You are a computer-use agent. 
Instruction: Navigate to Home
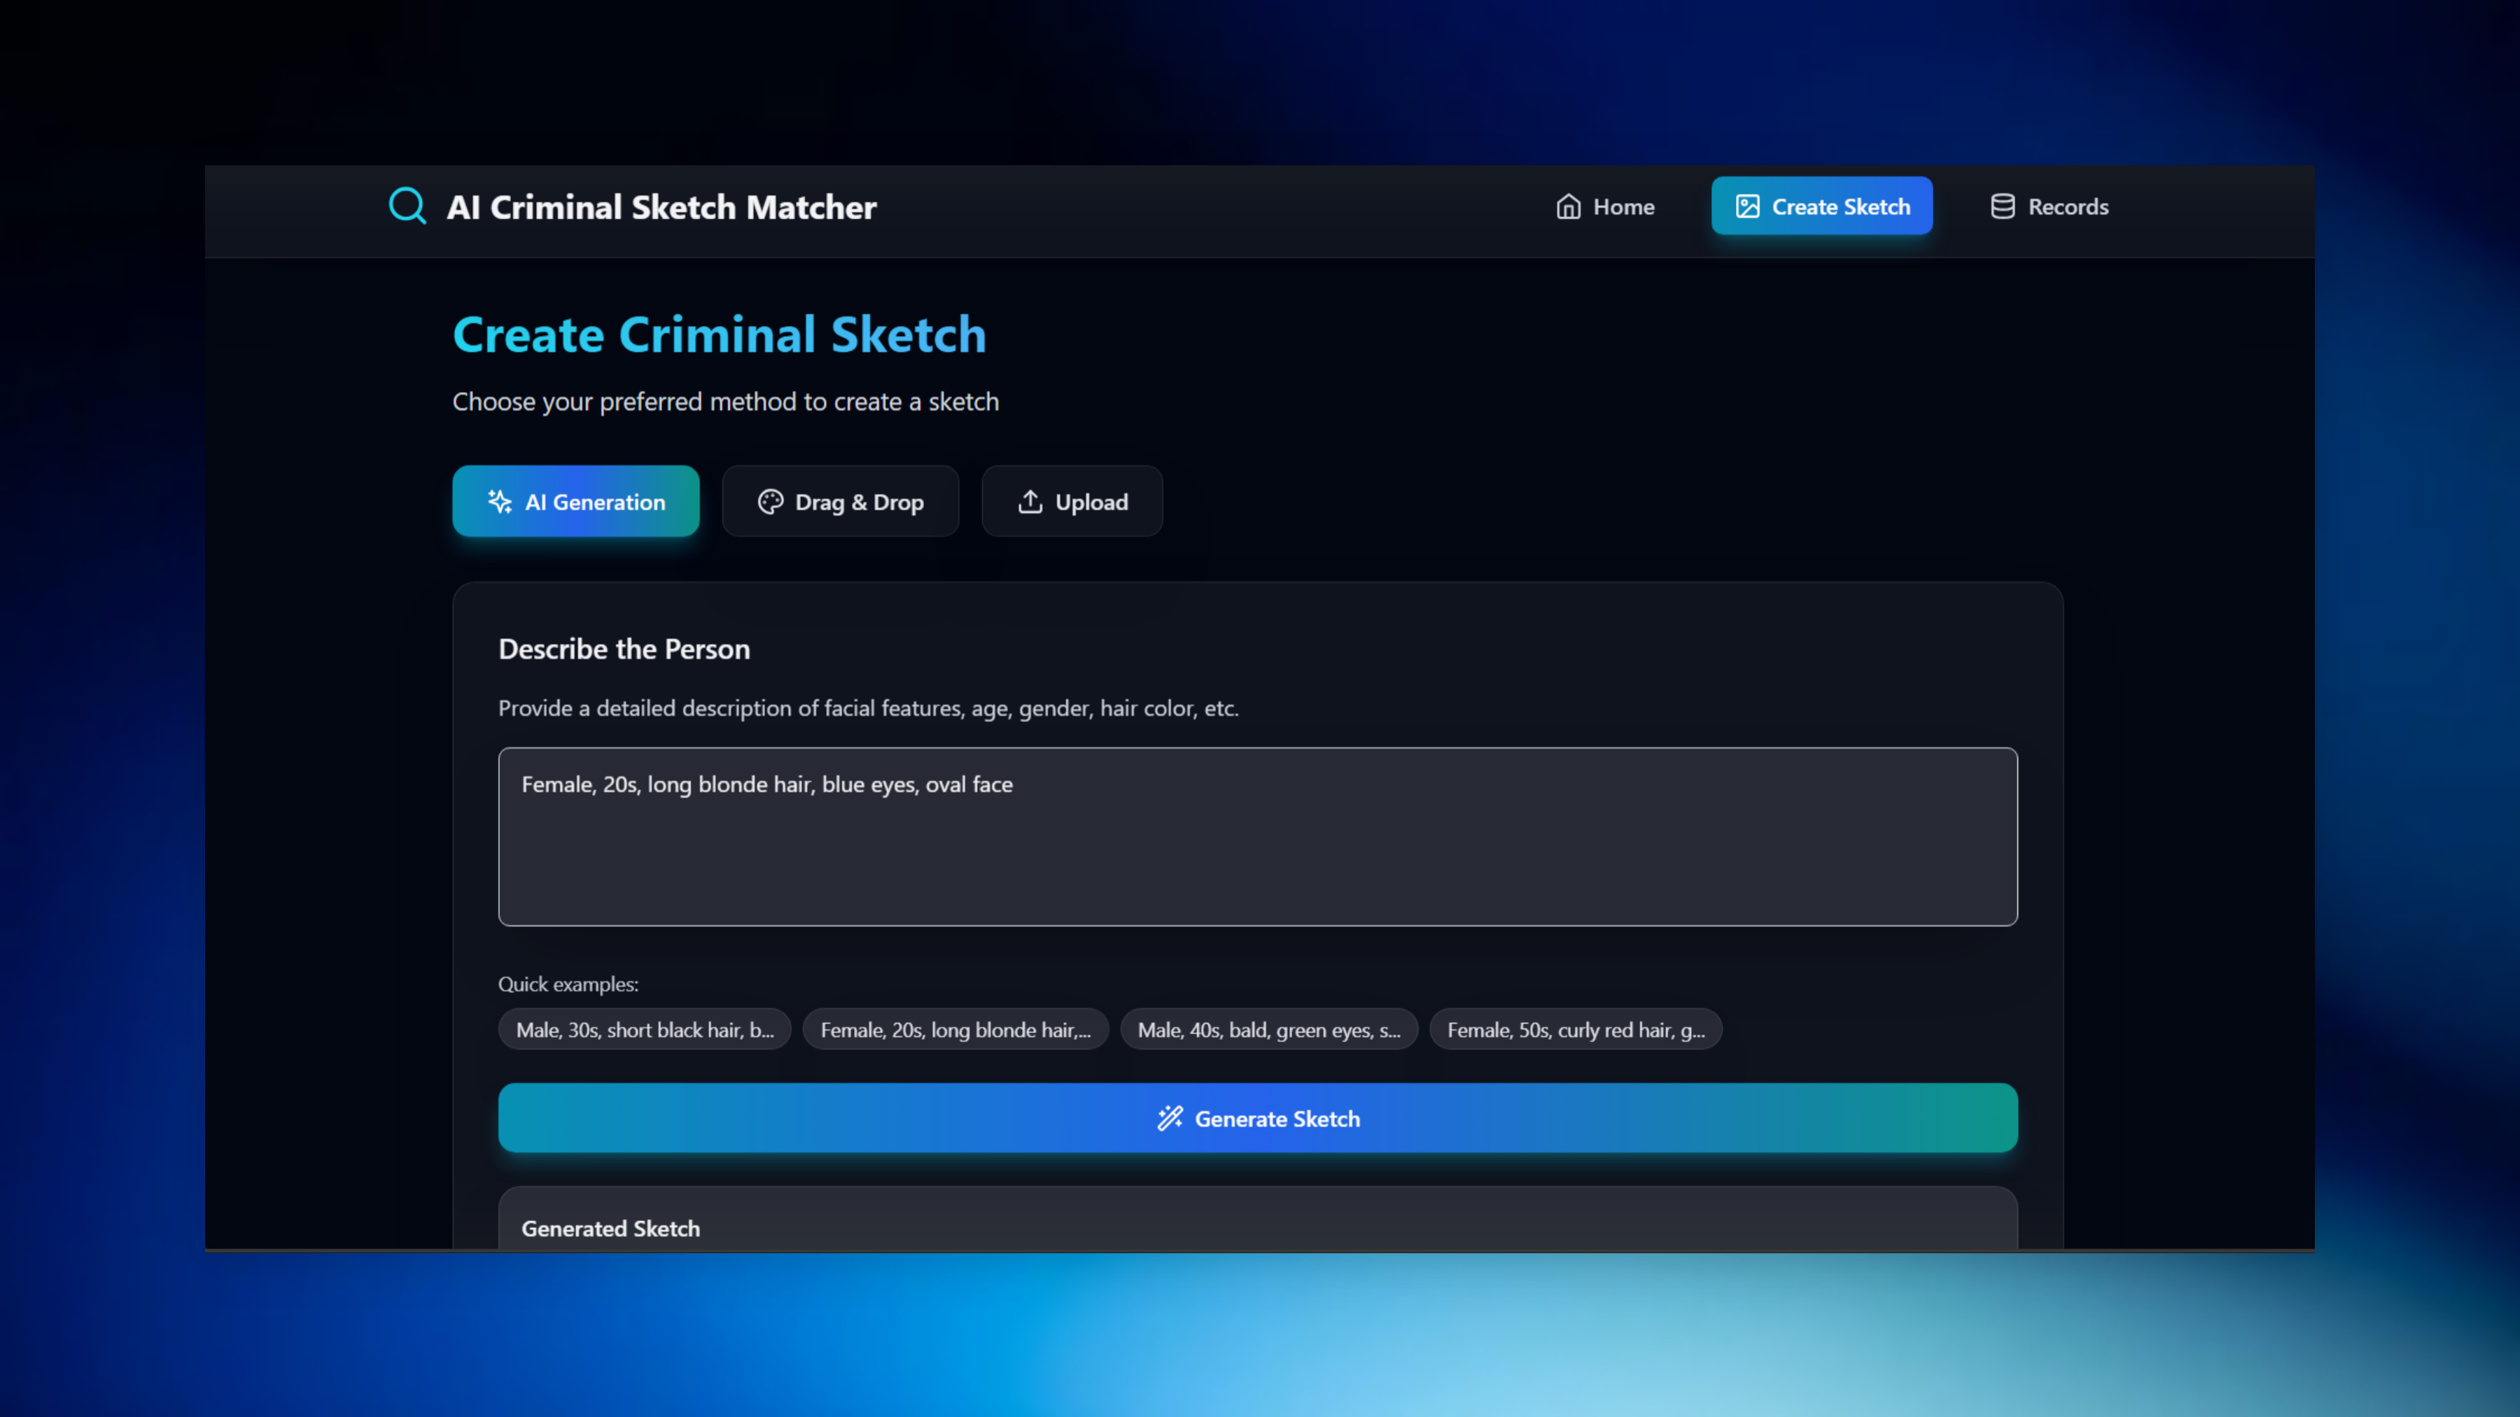tap(1605, 206)
